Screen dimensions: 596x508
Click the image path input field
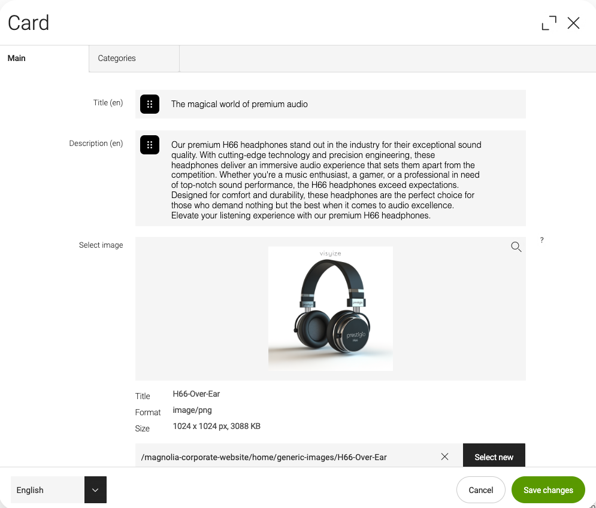pos(288,457)
